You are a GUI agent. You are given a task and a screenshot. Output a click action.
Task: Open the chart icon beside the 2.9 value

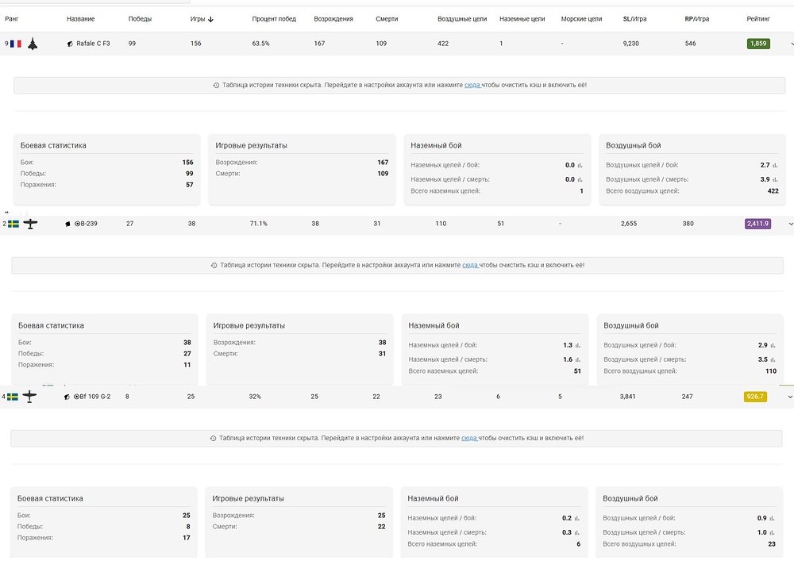pyautogui.click(x=773, y=345)
